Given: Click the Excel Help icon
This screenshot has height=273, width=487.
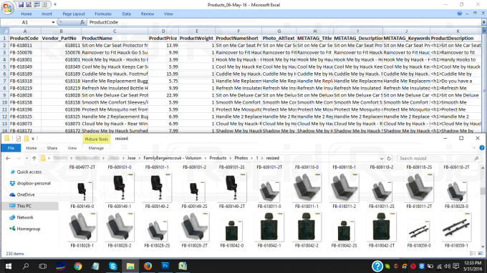Looking at the screenshot, I should click(459, 14).
